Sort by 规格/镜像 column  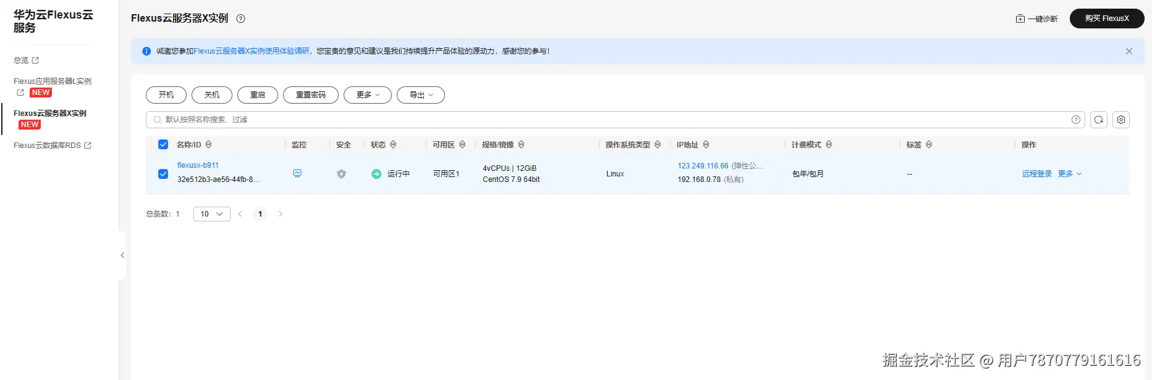(x=521, y=144)
